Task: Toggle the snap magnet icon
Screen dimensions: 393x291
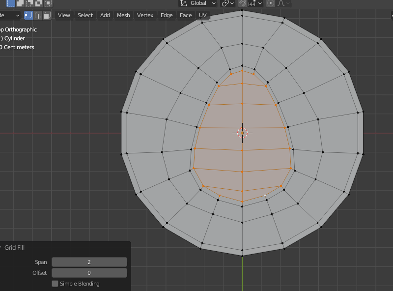Action: 242,3
